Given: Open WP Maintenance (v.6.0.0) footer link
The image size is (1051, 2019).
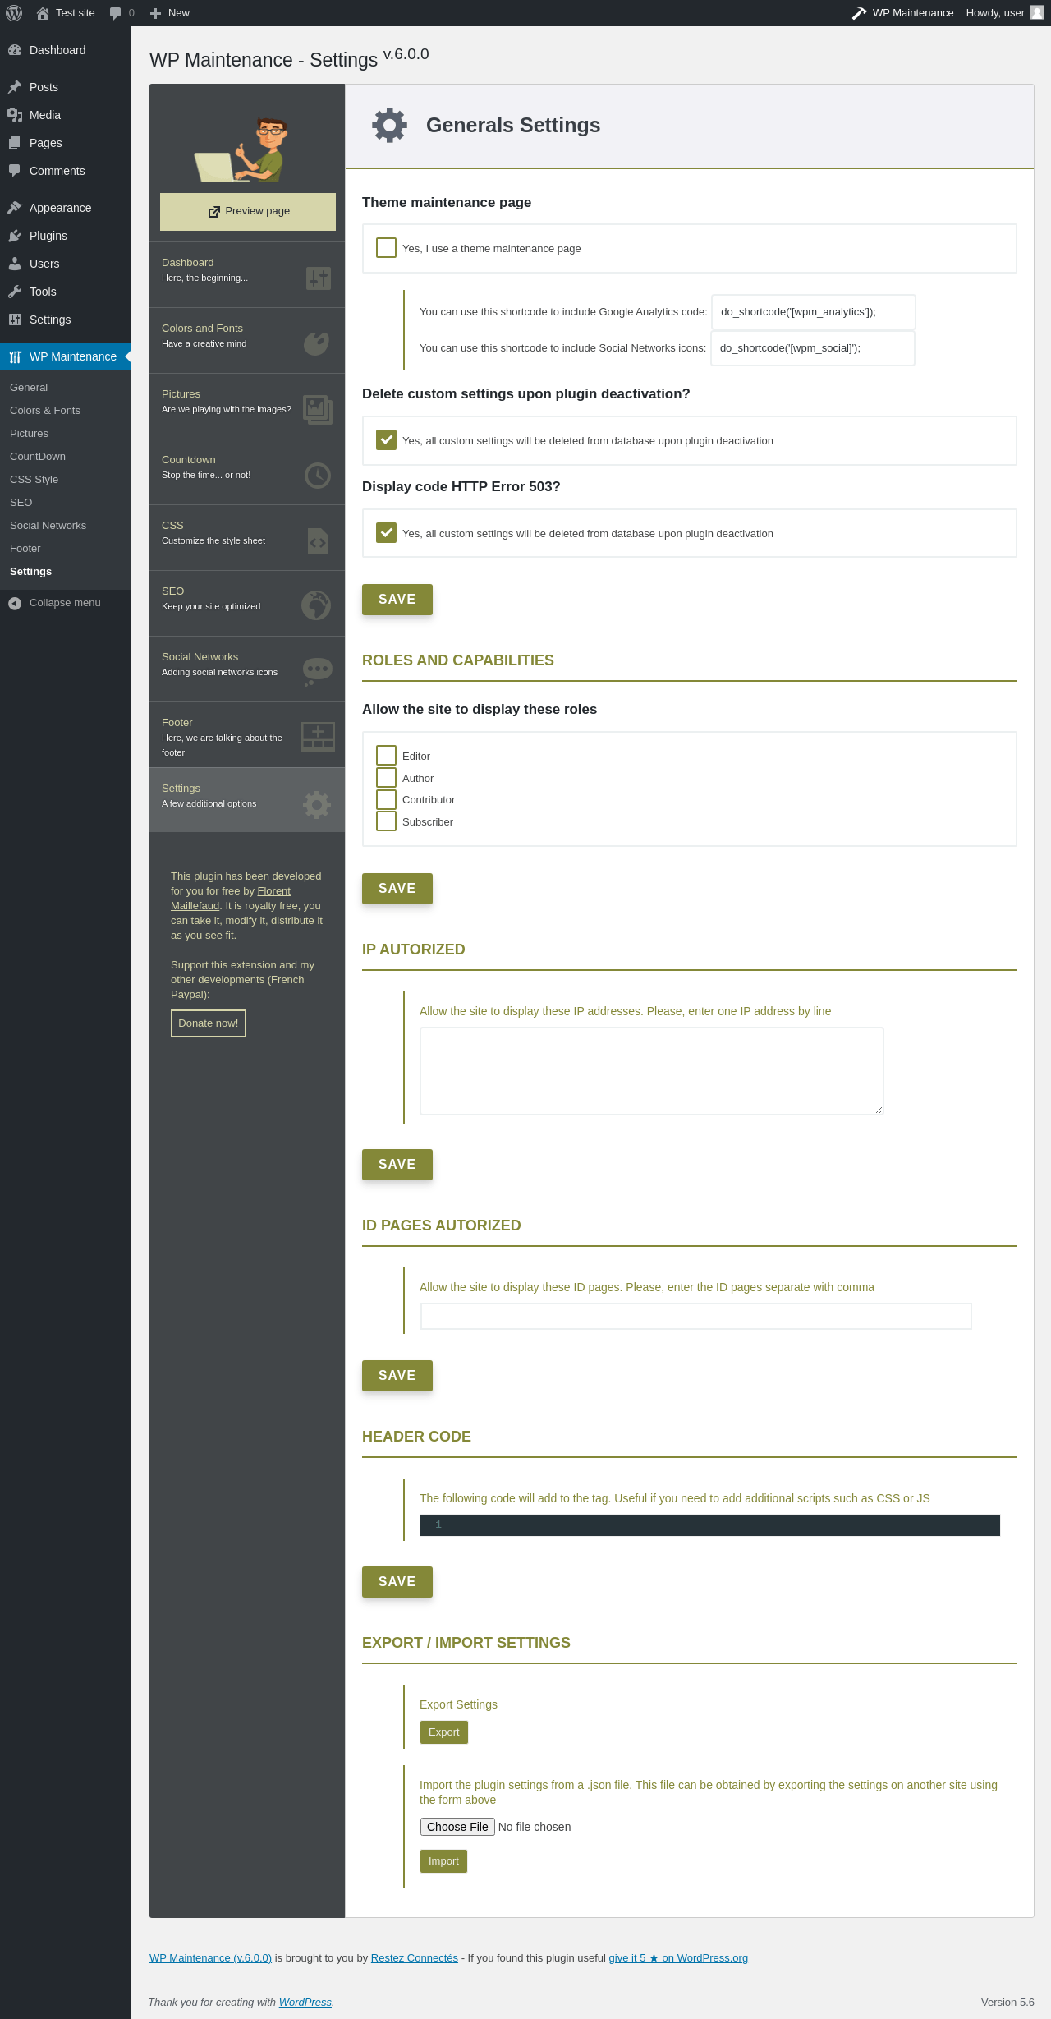Looking at the screenshot, I should coord(210,1958).
